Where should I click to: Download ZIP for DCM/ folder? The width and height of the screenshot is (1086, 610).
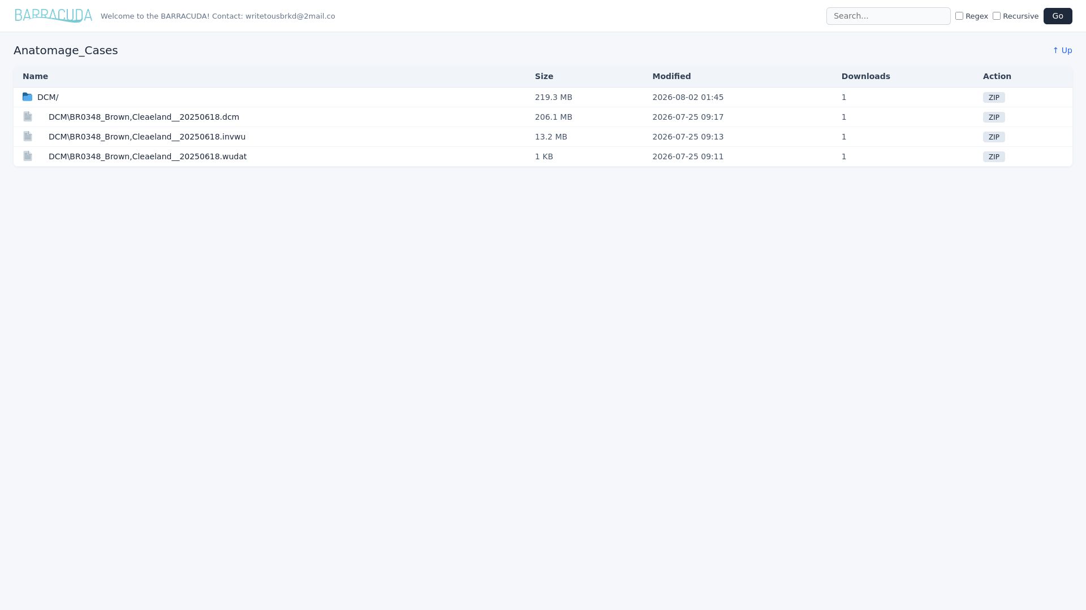(x=994, y=98)
